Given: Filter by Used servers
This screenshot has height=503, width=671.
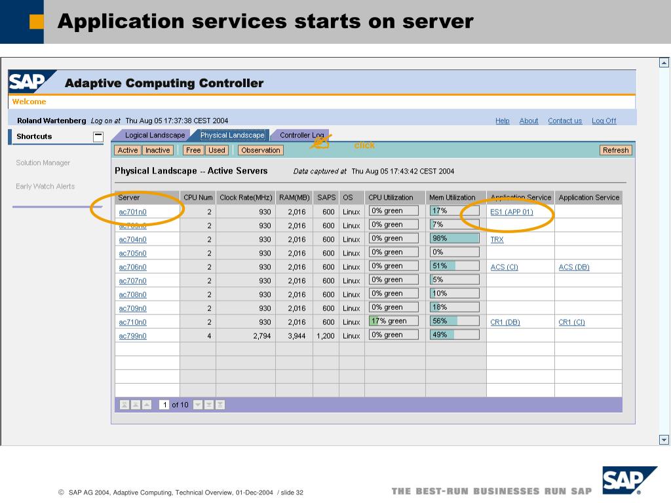Looking at the screenshot, I should 216,150.
